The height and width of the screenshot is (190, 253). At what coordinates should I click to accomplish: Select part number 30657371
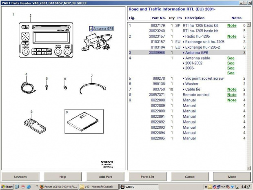pos(157,95)
